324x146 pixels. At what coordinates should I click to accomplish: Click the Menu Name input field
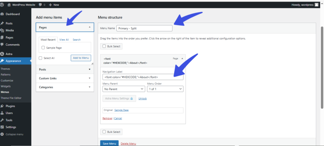[144, 28]
